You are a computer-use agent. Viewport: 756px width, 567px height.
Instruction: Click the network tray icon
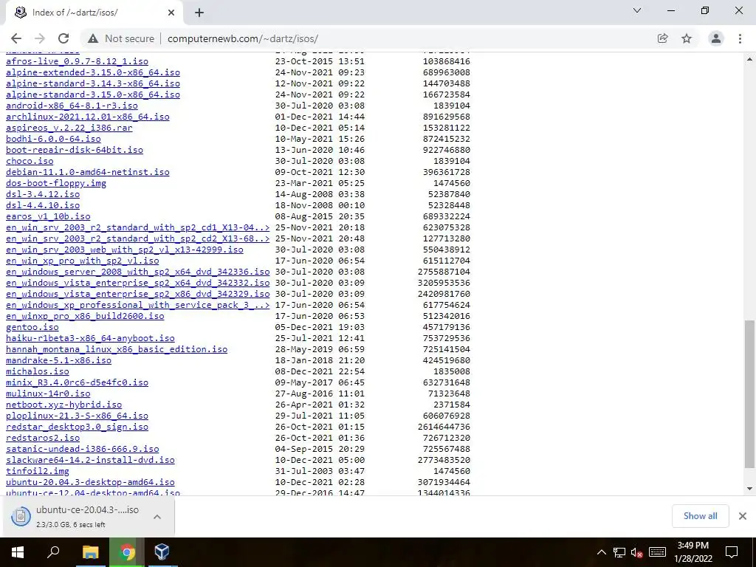(619, 552)
